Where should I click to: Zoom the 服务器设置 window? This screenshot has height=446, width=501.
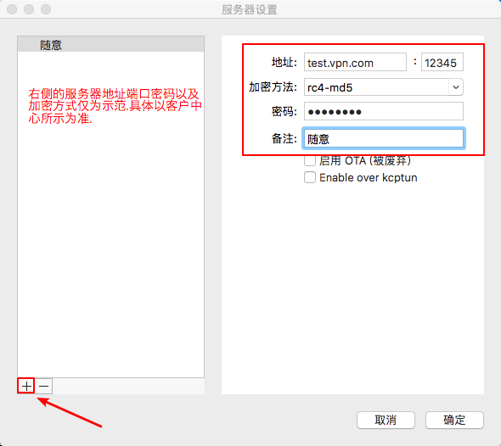click(x=46, y=9)
